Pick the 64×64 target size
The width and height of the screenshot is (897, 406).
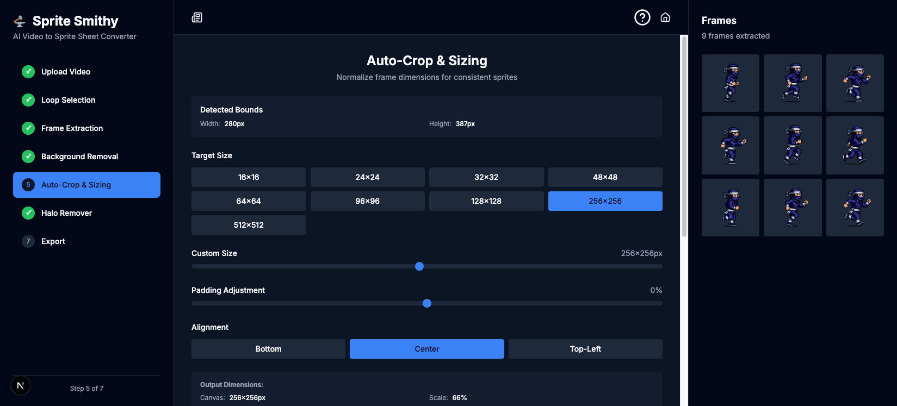click(249, 201)
